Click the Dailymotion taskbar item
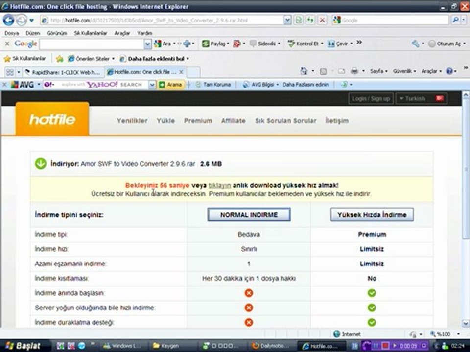The width and height of the screenshot is (470, 352). click(271, 346)
